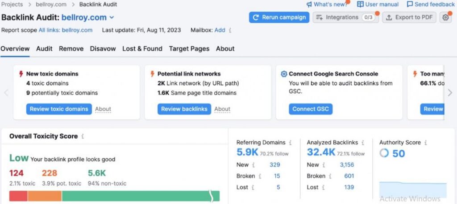
Task: Click the green non-toxic bar segment
Action: click(141, 196)
